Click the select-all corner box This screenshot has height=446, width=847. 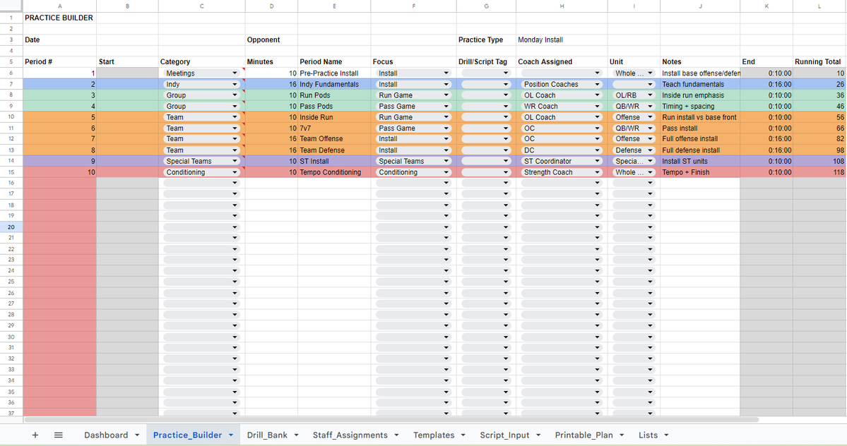click(11, 6)
